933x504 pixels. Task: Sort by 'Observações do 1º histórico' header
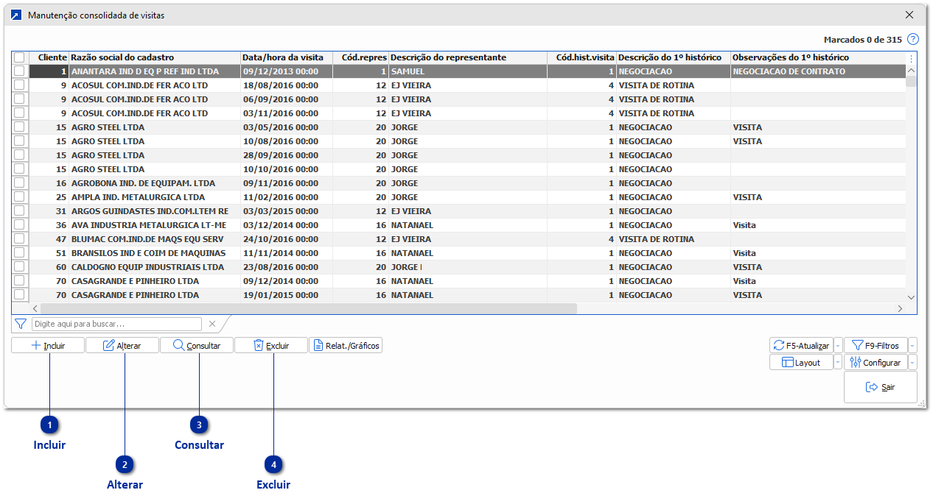pyautogui.click(x=818, y=57)
